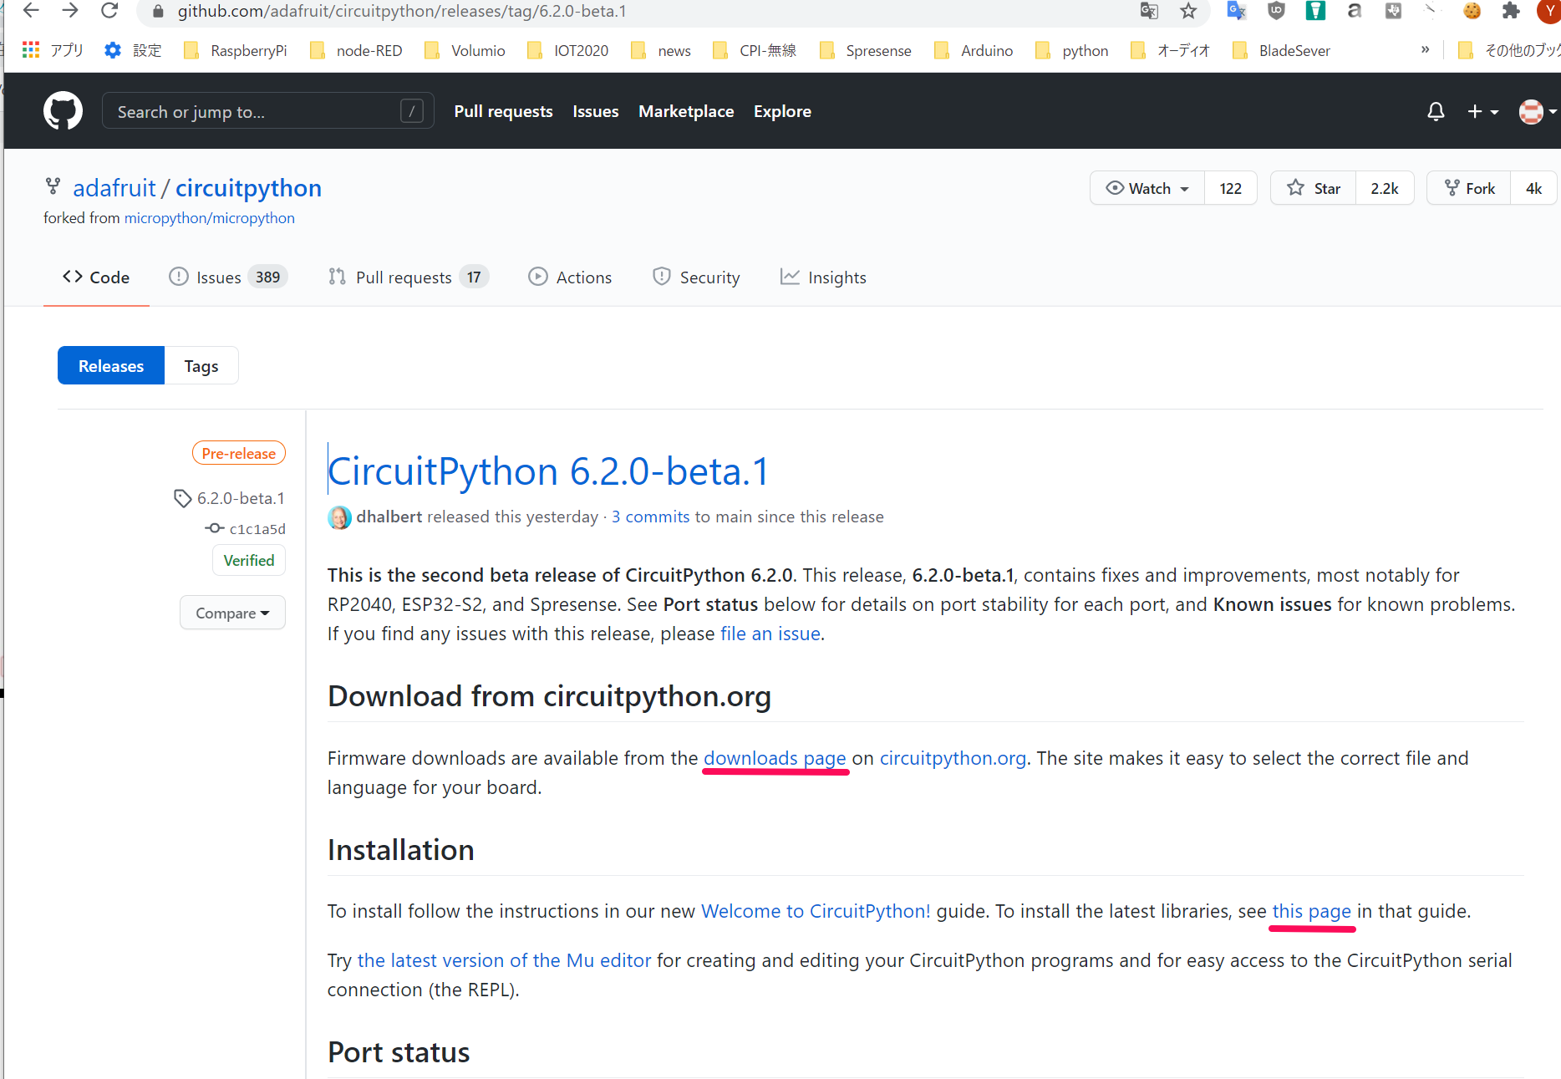Screen dimensions: 1561x1079
Task: Click dhalbert's avatar thumbnail
Action: pos(339,517)
